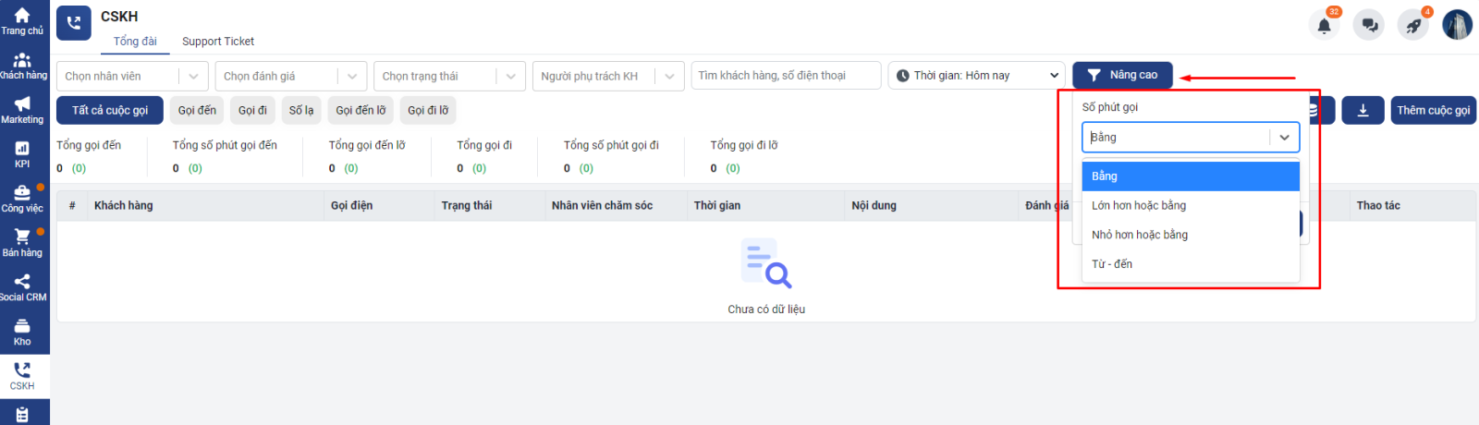Switch to the Support Ticket tab
The image size is (1479, 425).
[218, 42]
